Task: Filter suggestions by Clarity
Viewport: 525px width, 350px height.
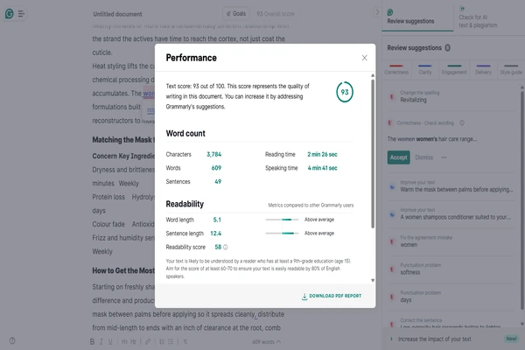Action: click(425, 69)
